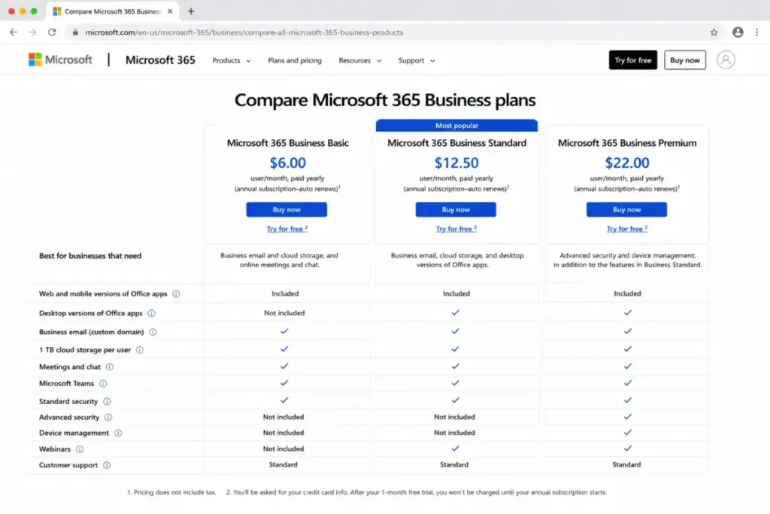Info icon beside Customer support
The image size is (770, 514).
[107, 465]
